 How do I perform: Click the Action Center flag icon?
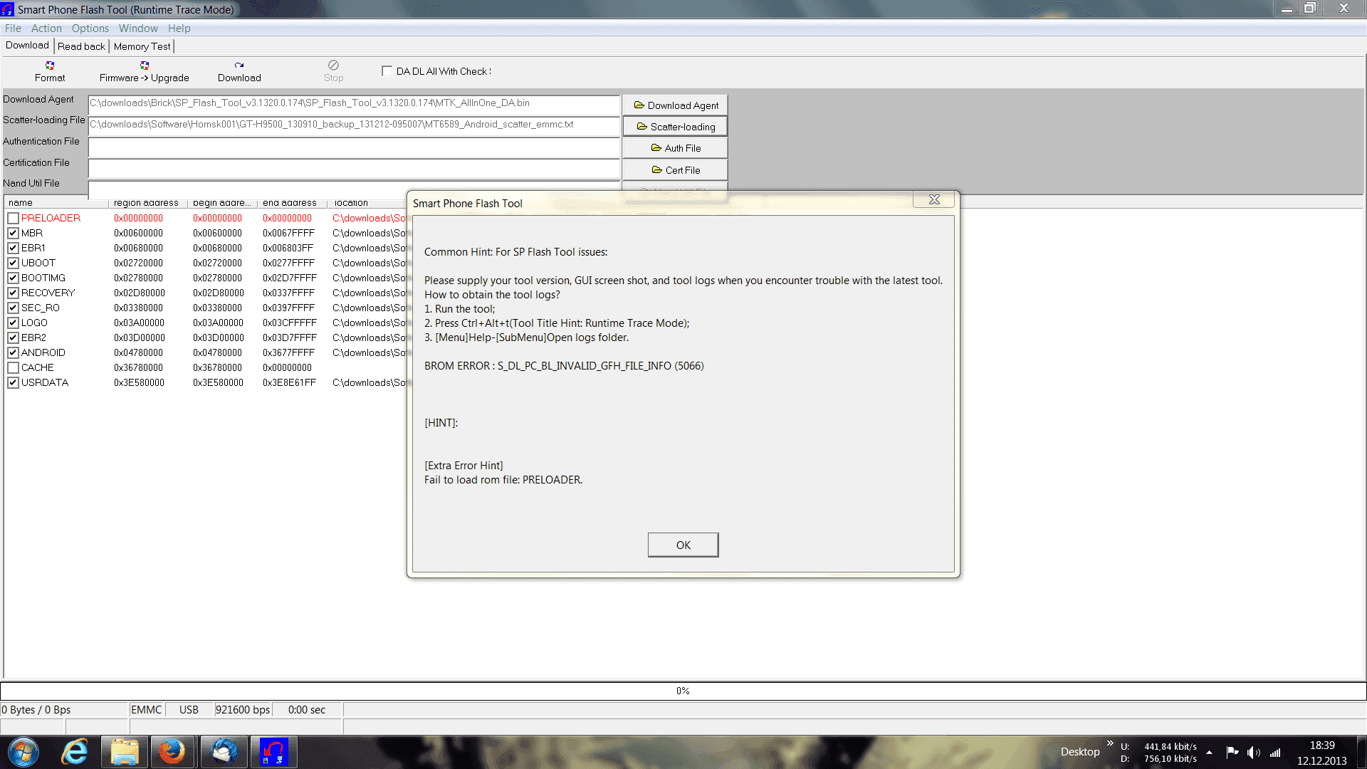(1232, 753)
